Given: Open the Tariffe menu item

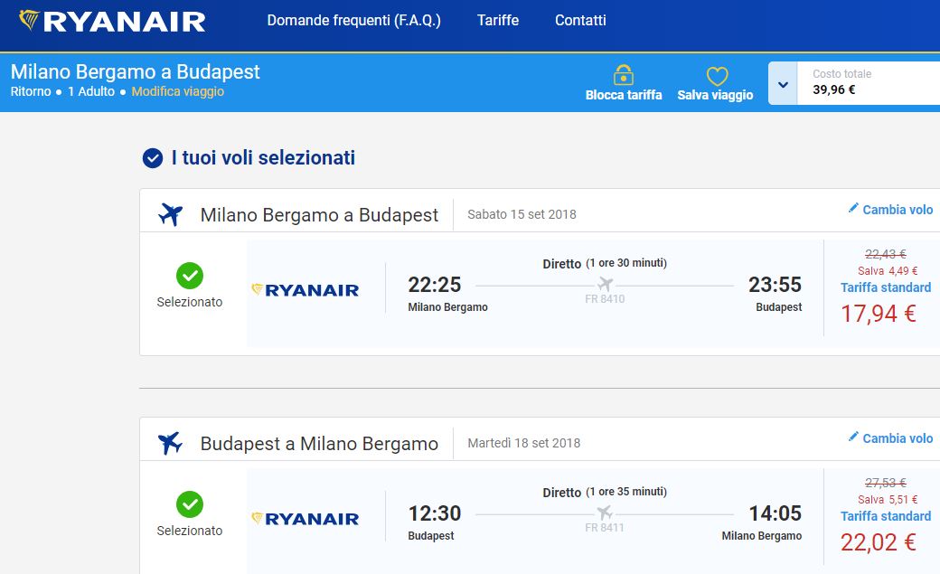Looking at the screenshot, I should coord(498,20).
